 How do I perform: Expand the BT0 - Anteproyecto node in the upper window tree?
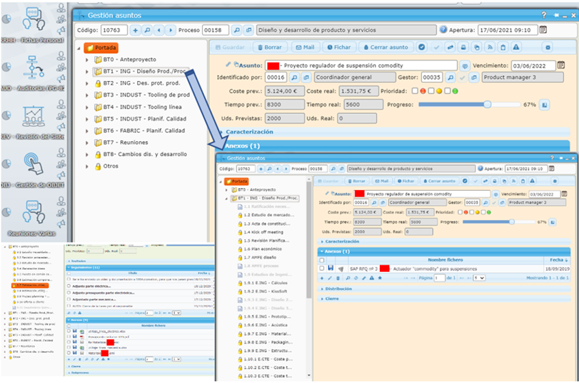[x=87, y=60]
